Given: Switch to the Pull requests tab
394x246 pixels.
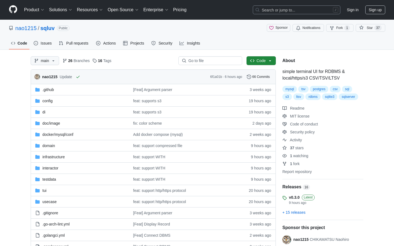Looking at the screenshot, I should click(x=74, y=43).
